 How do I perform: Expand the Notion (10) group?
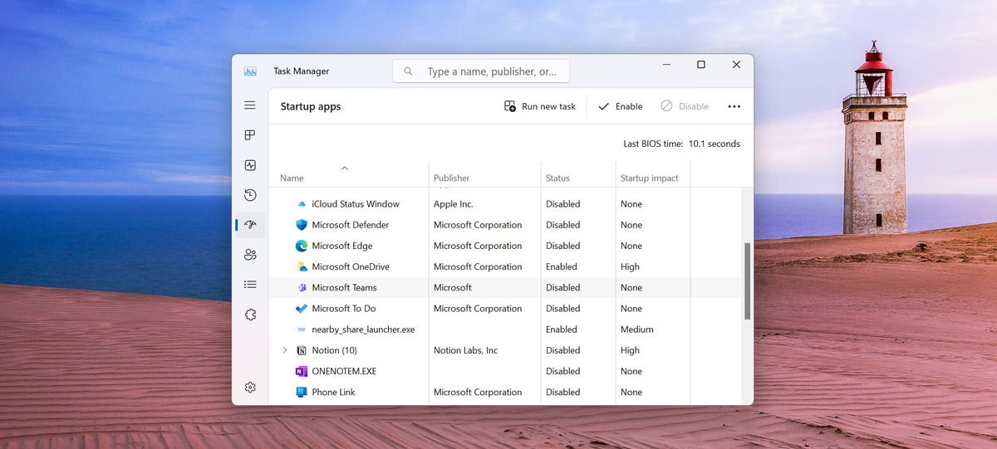click(x=285, y=350)
